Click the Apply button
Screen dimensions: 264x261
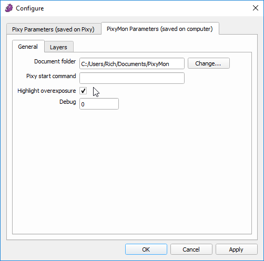point(237,249)
